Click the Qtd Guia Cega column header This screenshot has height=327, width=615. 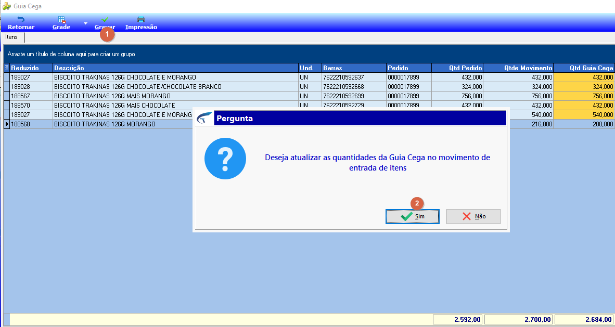click(x=584, y=68)
